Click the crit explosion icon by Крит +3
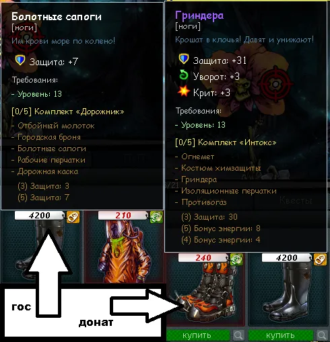Screen dimensions: 330x342 [183, 91]
